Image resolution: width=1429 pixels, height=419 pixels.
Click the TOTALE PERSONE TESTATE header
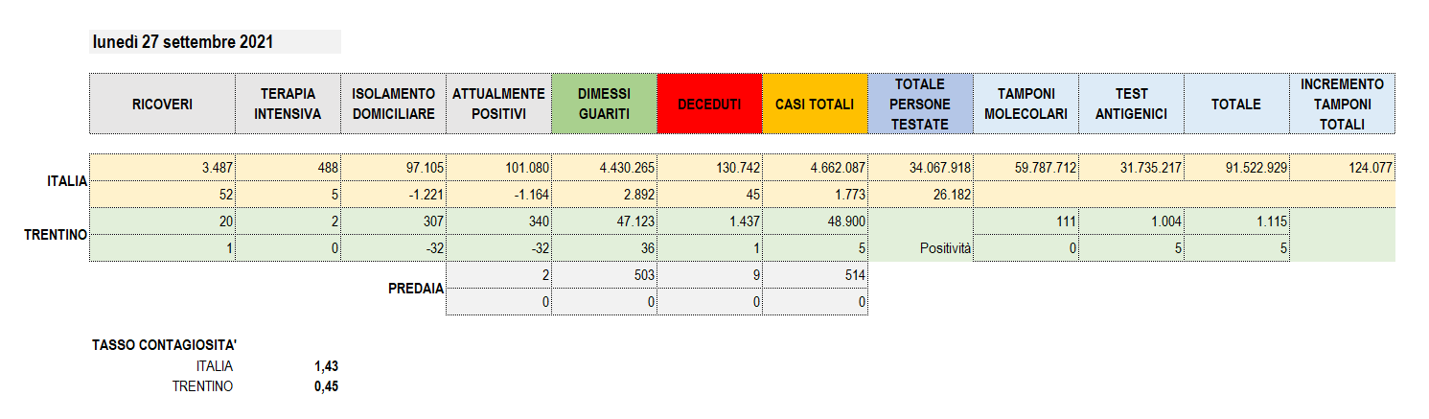pos(921,104)
